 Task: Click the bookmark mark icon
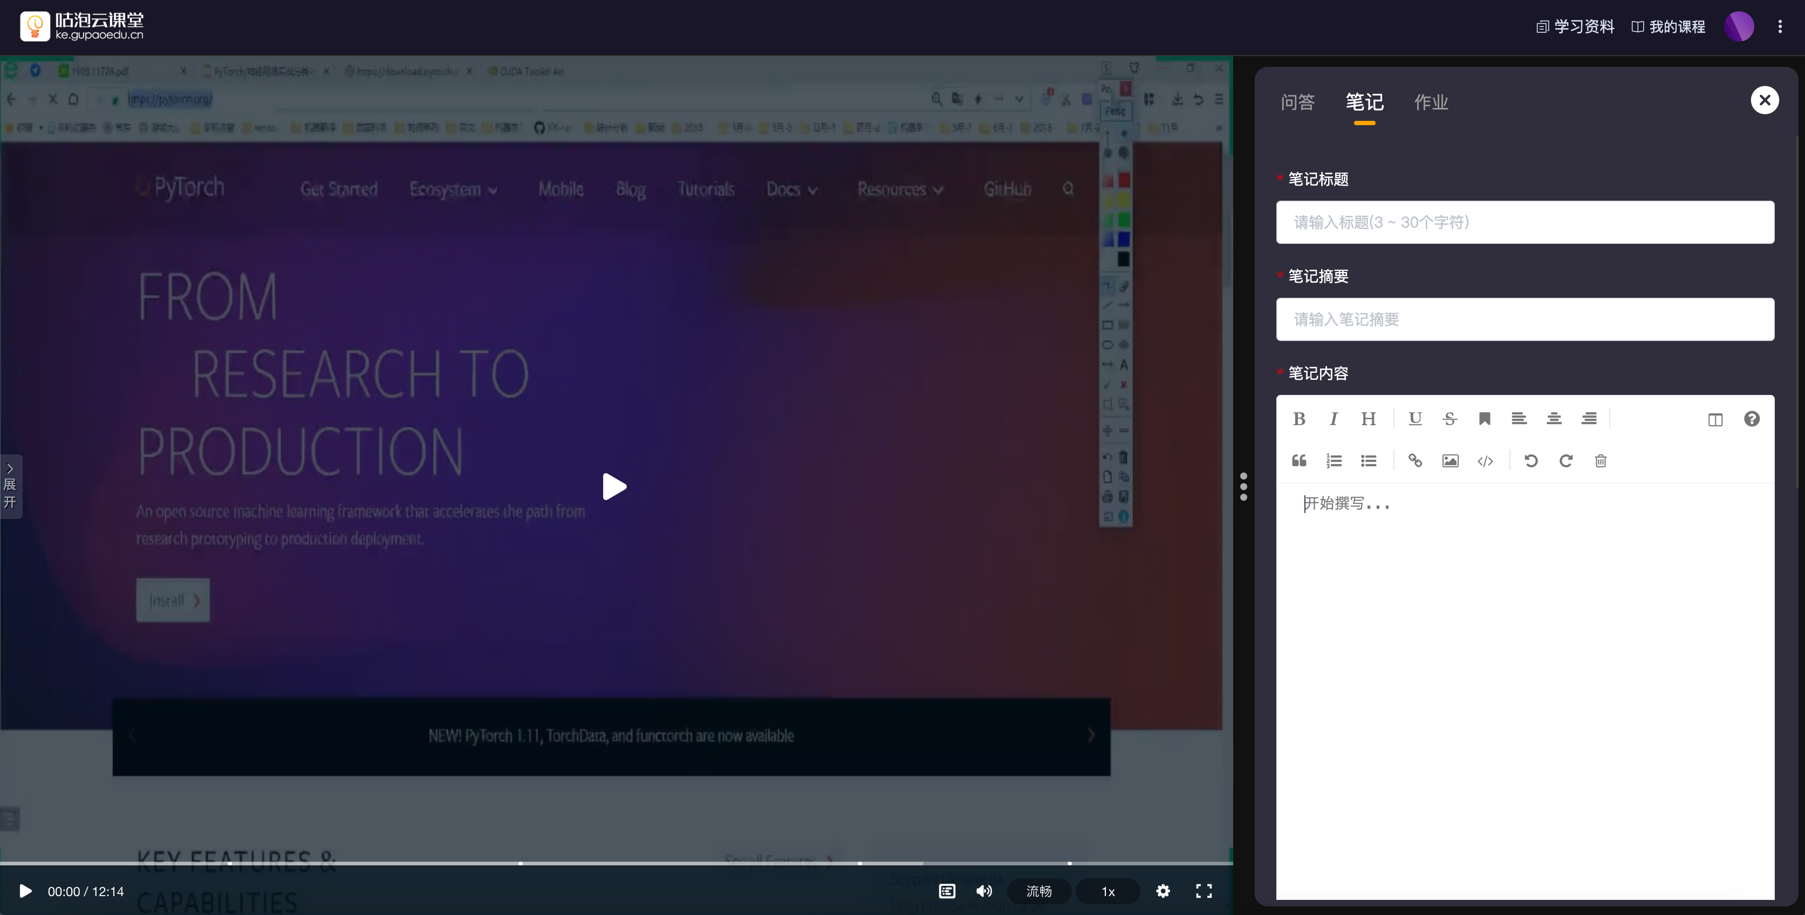point(1484,419)
